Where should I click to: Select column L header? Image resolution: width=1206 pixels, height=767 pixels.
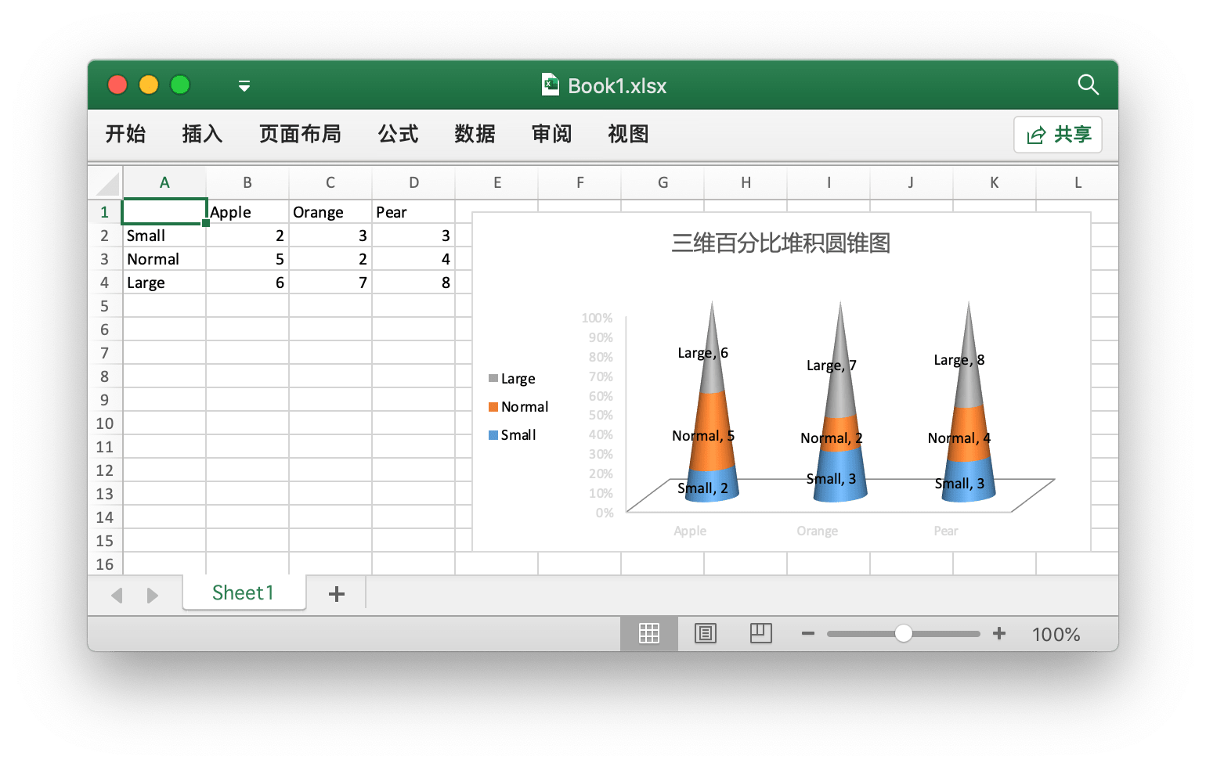[1078, 183]
